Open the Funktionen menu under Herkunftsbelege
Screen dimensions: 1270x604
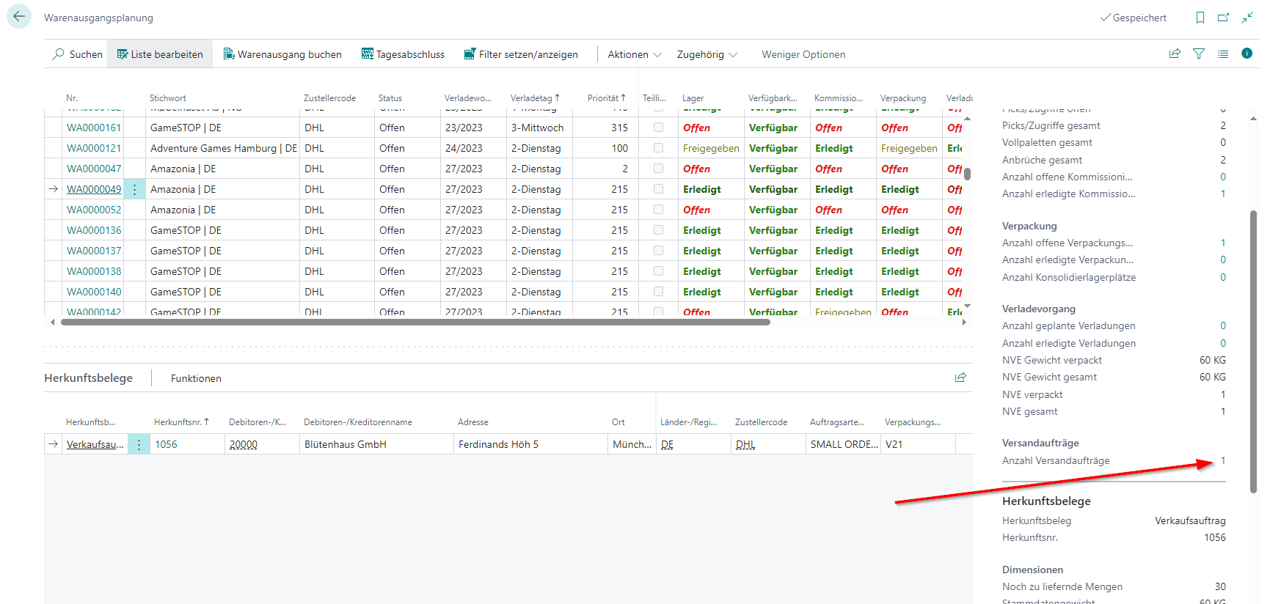(196, 378)
